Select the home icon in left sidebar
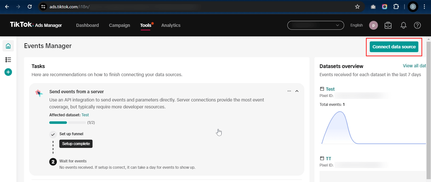The image size is (431, 182). coord(8,46)
